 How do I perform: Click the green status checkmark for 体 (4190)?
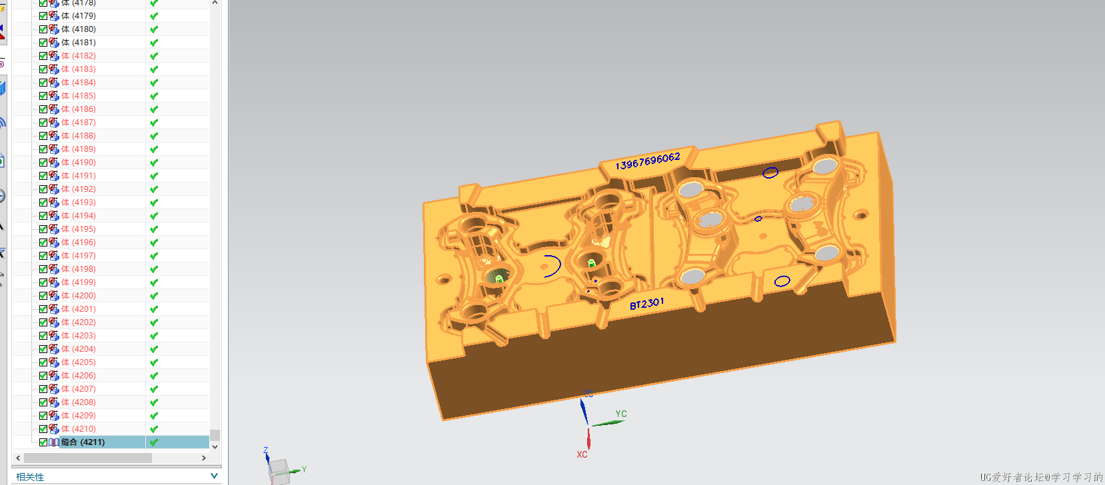click(x=154, y=163)
